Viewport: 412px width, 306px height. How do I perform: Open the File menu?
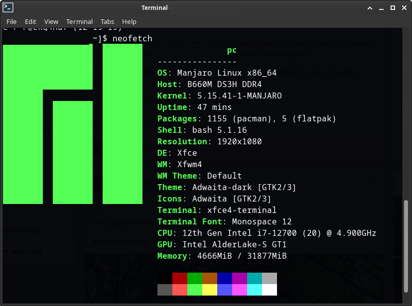11,21
